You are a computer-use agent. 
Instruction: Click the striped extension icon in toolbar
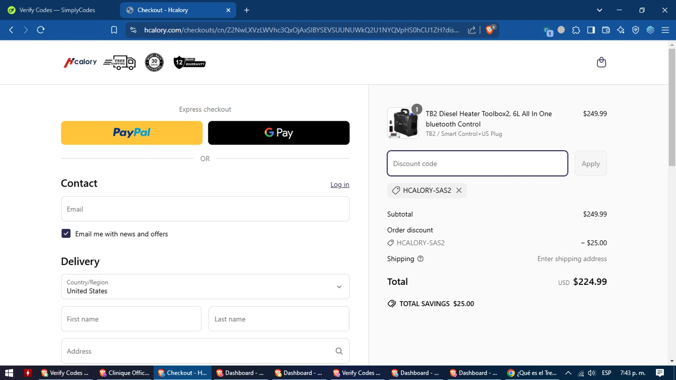(x=650, y=30)
